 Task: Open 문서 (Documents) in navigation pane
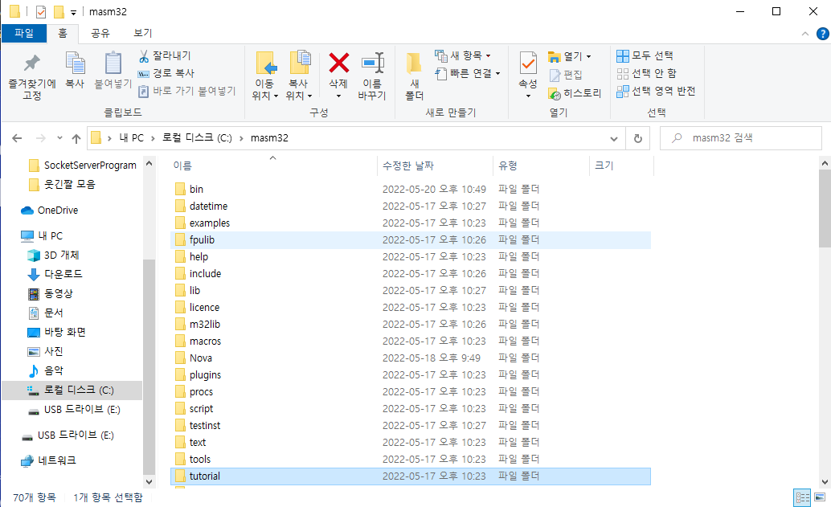pyautogui.click(x=46, y=313)
